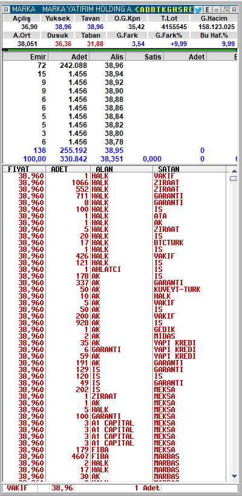
Task: Click the Yuksek header cell
Action: coord(57,18)
